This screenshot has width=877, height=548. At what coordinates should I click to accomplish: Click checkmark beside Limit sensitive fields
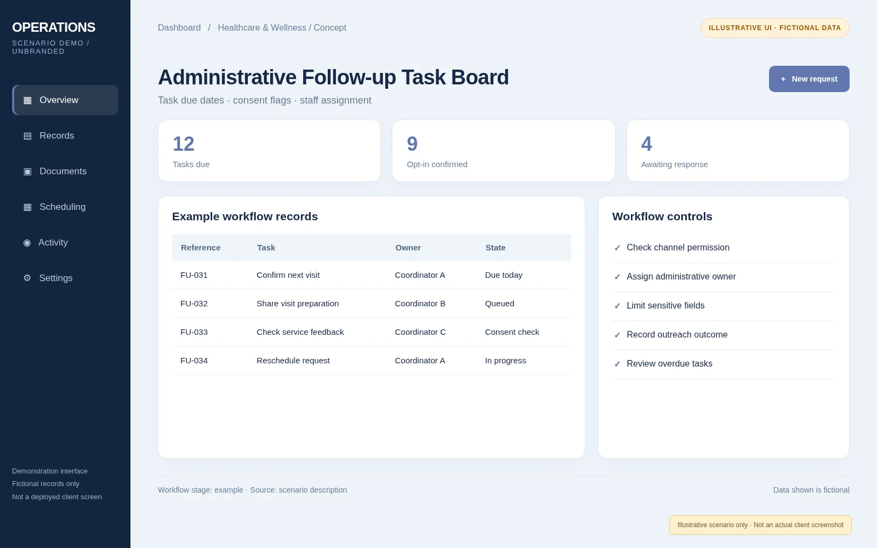coord(617,306)
